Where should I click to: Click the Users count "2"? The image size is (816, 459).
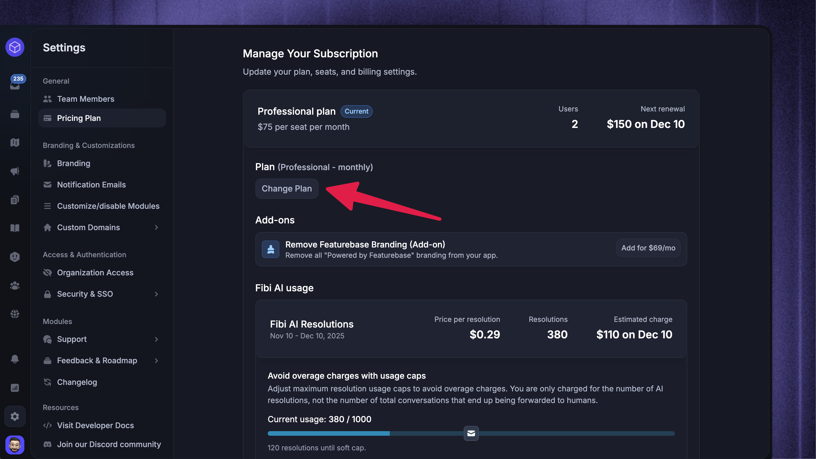(575, 124)
